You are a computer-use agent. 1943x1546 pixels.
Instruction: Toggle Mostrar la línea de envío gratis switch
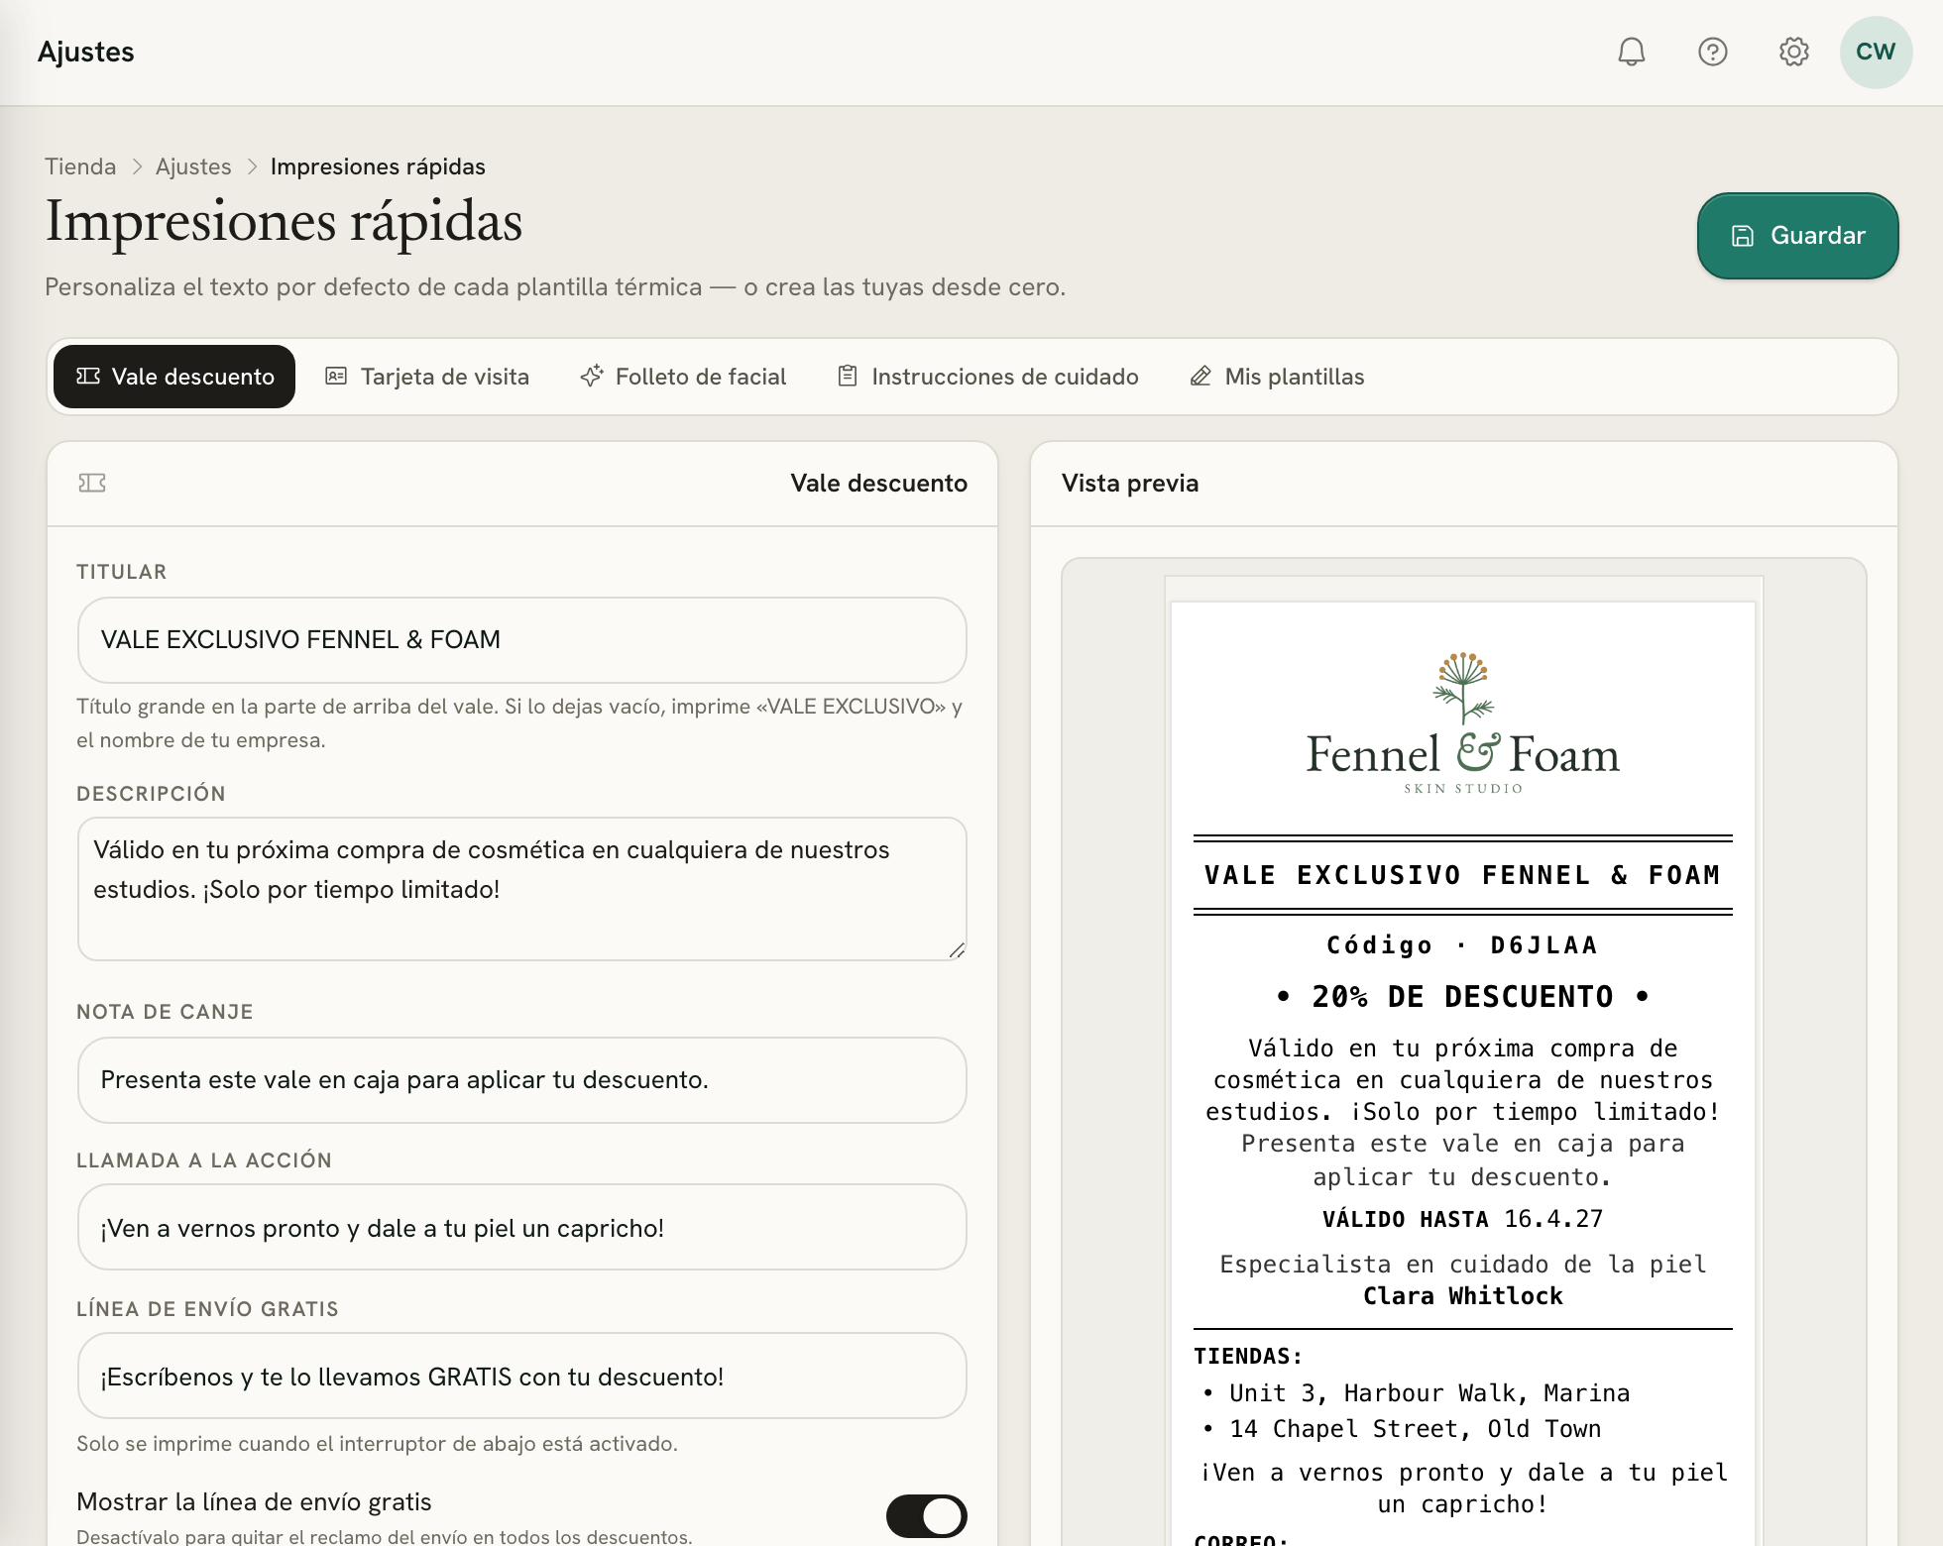pyautogui.click(x=927, y=1516)
